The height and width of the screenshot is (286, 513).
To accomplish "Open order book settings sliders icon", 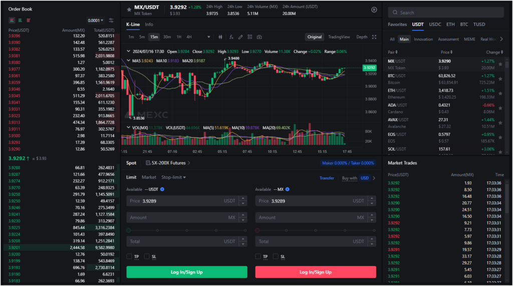I will pos(111,21).
